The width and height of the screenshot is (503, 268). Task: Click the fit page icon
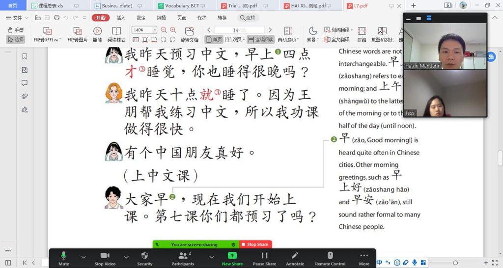(145, 39)
